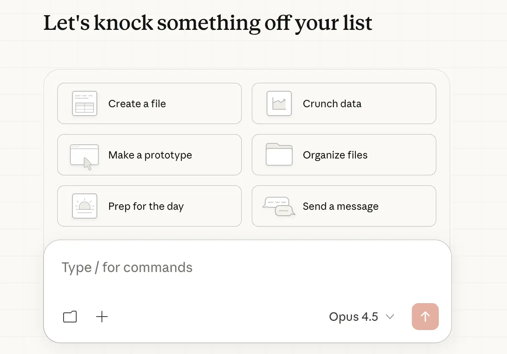Click the spreadsheet icon for Create a file
507x354 pixels.
(85, 103)
